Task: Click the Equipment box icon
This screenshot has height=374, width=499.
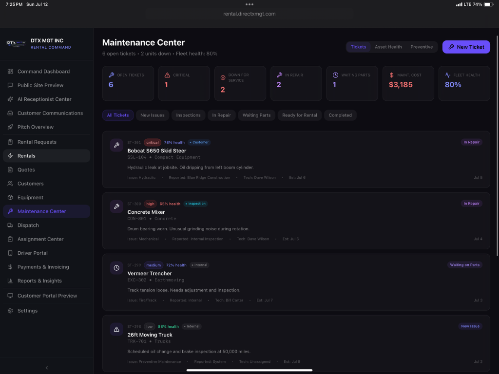Action: [x=10, y=198]
